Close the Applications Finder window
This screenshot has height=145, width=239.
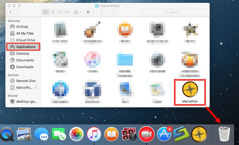(9, 6)
